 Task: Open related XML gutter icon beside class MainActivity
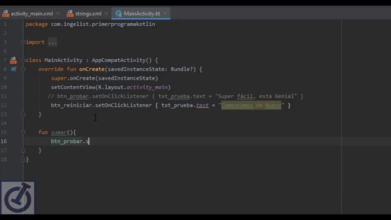[13, 60]
